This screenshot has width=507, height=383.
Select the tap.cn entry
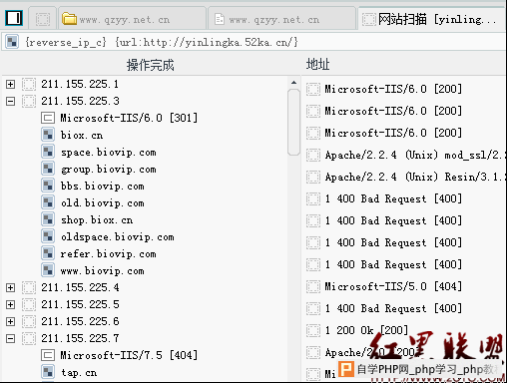(79, 373)
